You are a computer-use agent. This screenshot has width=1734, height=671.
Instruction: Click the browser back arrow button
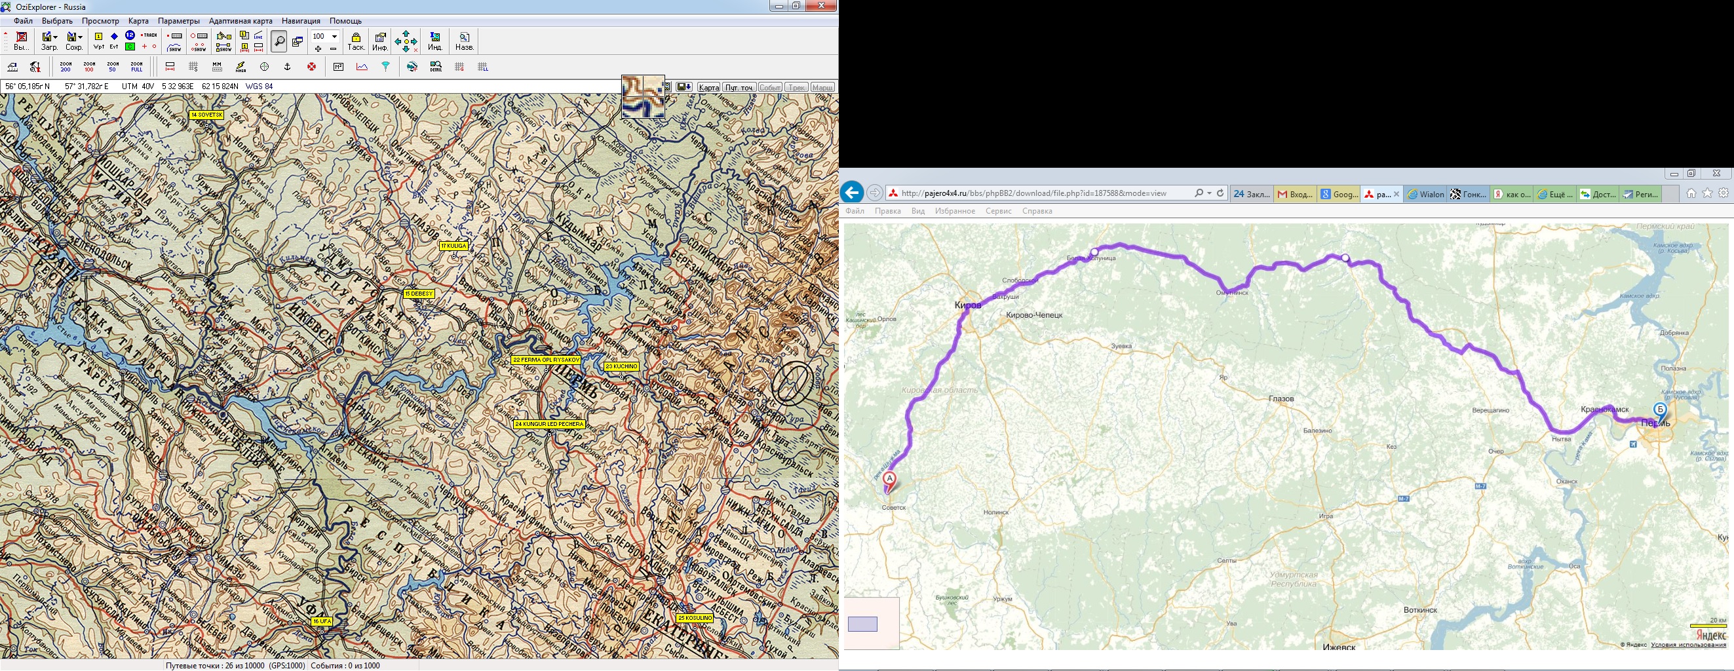pos(852,193)
